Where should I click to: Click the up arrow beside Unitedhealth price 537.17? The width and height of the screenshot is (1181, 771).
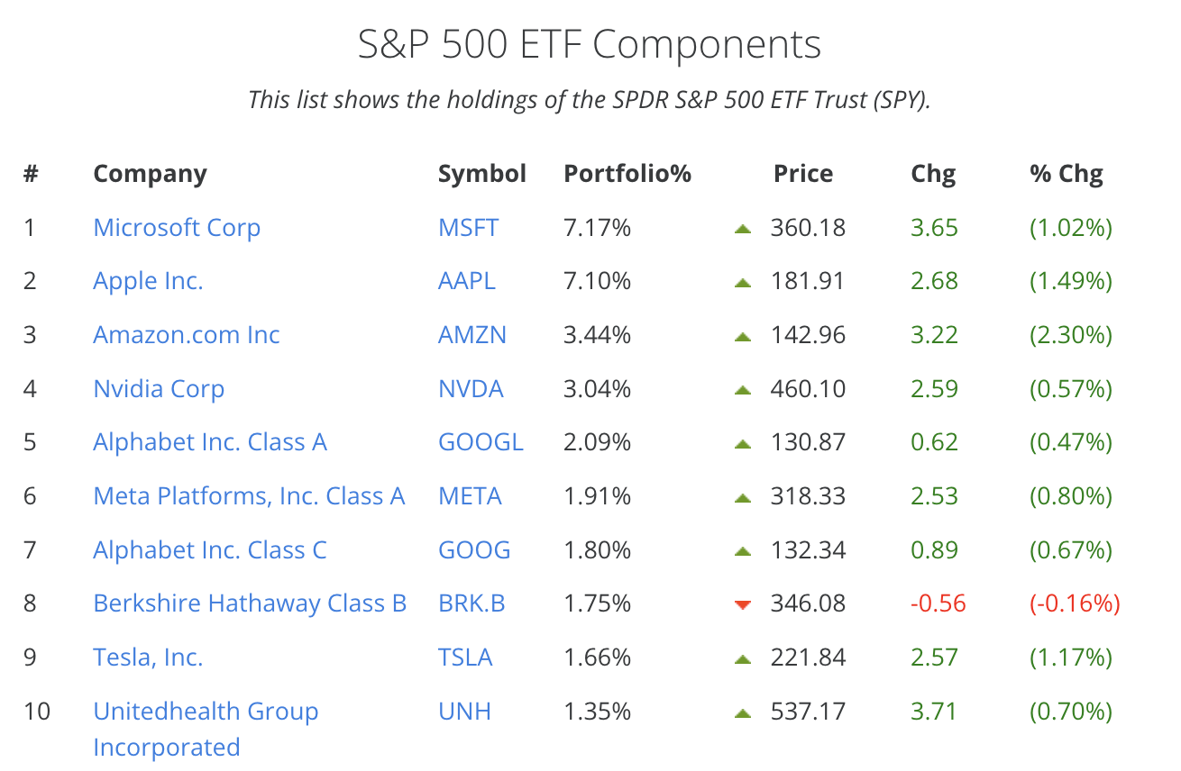click(743, 713)
